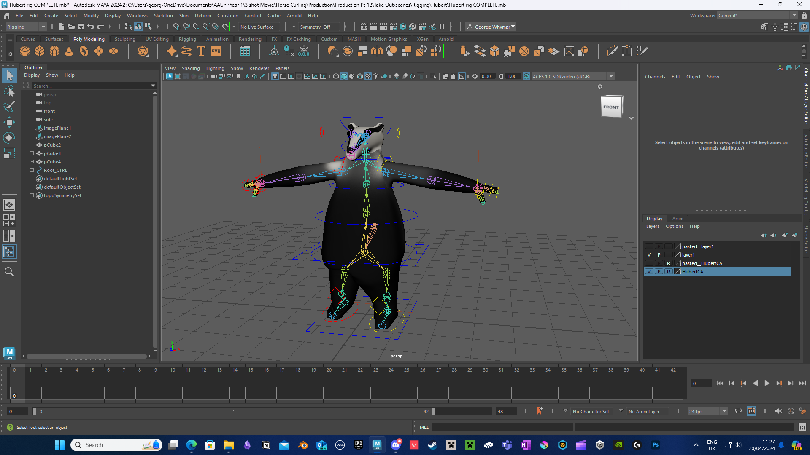Image resolution: width=810 pixels, height=455 pixels.
Task: Click the Multi-Cut knife tool icon
Action: coord(612,51)
